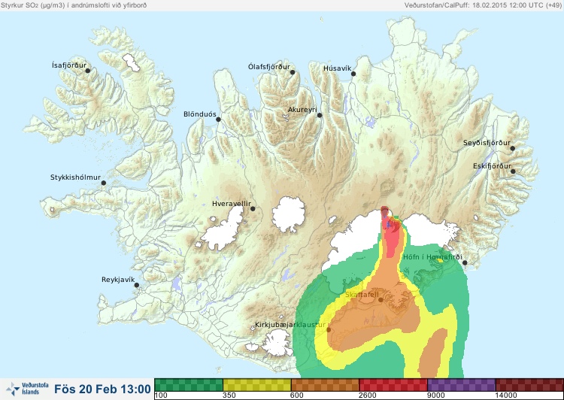The image size is (564, 400).
Task: Click the Ólafsfjörður place label
Action: coord(269,67)
